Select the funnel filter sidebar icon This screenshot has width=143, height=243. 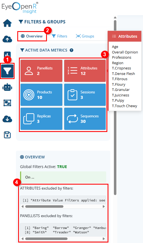[7, 71]
